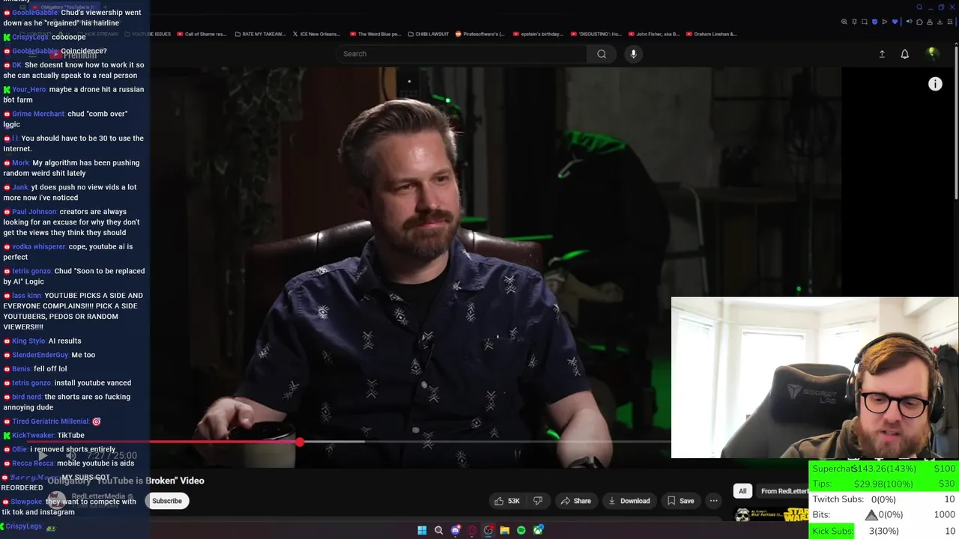Viewport: 959px width, 539px height.
Task: Save video to playlist
Action: [x=680, y=501]
